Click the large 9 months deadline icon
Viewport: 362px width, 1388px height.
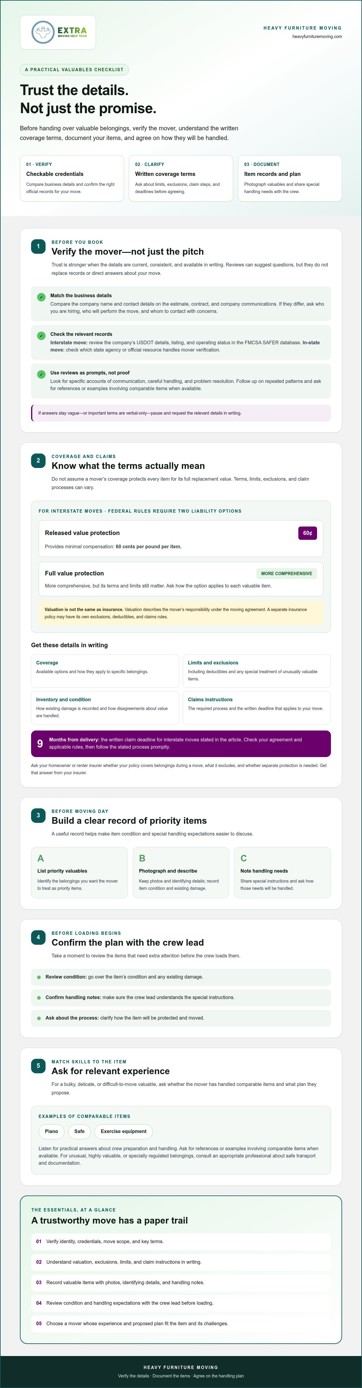40,743
